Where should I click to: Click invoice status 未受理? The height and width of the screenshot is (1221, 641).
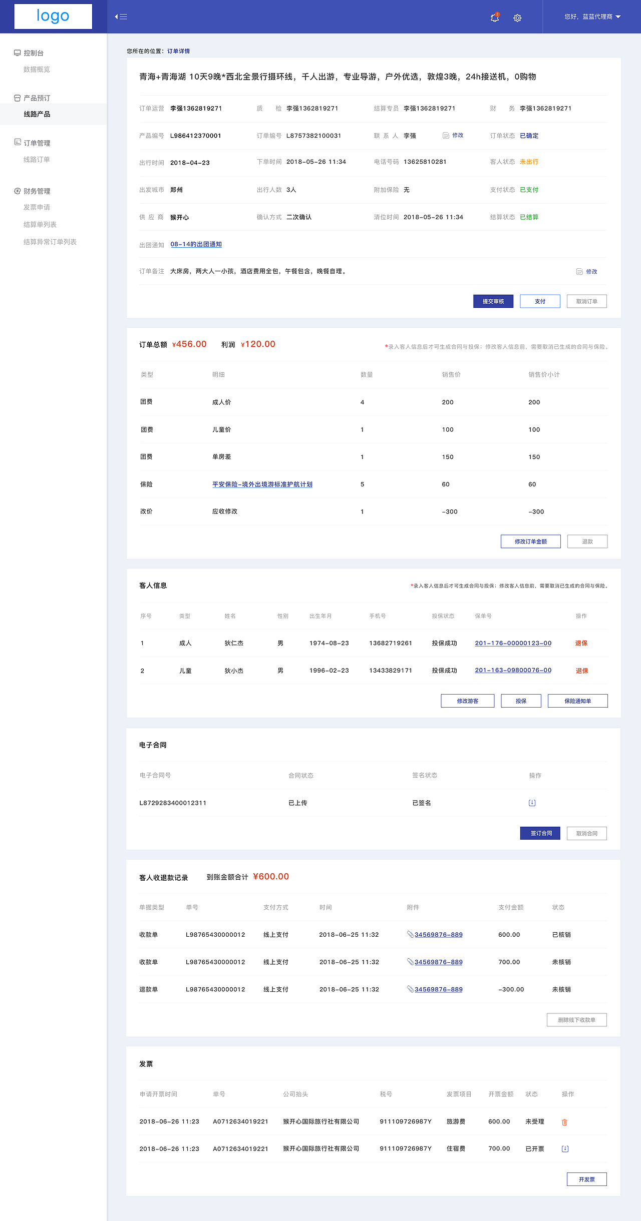pyautogui.click(x=535, y=1121)
